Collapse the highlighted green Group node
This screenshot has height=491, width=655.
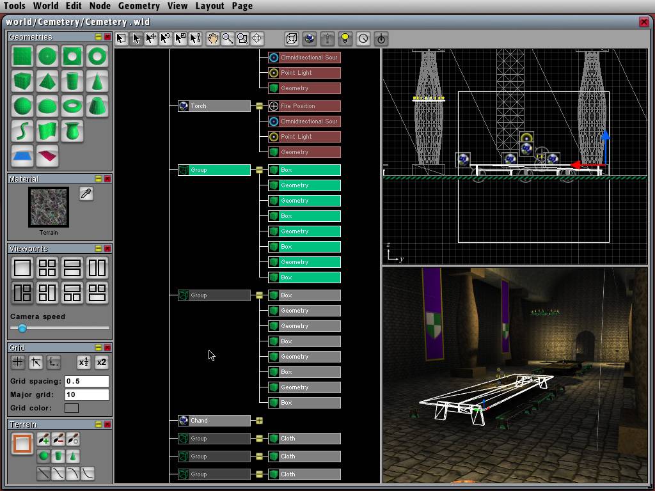pos(259,170)
